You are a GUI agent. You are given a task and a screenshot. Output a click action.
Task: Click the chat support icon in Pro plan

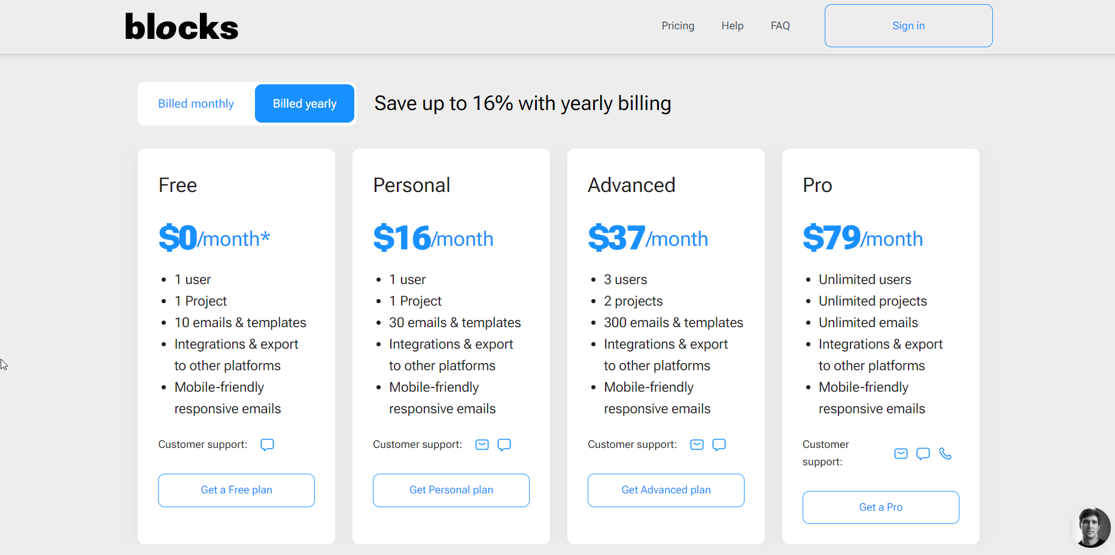[x=923, y=453]
